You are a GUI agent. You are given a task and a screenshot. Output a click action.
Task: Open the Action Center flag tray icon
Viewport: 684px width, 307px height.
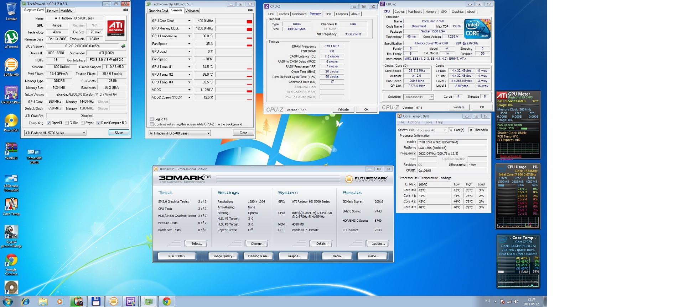(x=502, y=302)
